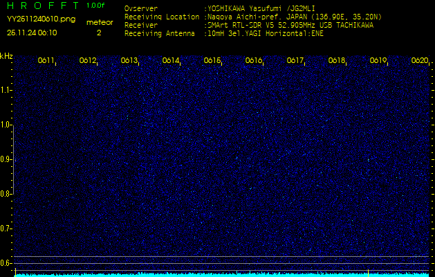This screenshot has height=277, width=435.
Task: Select the meteor count value 2
Action: click(x=98, y=33)
